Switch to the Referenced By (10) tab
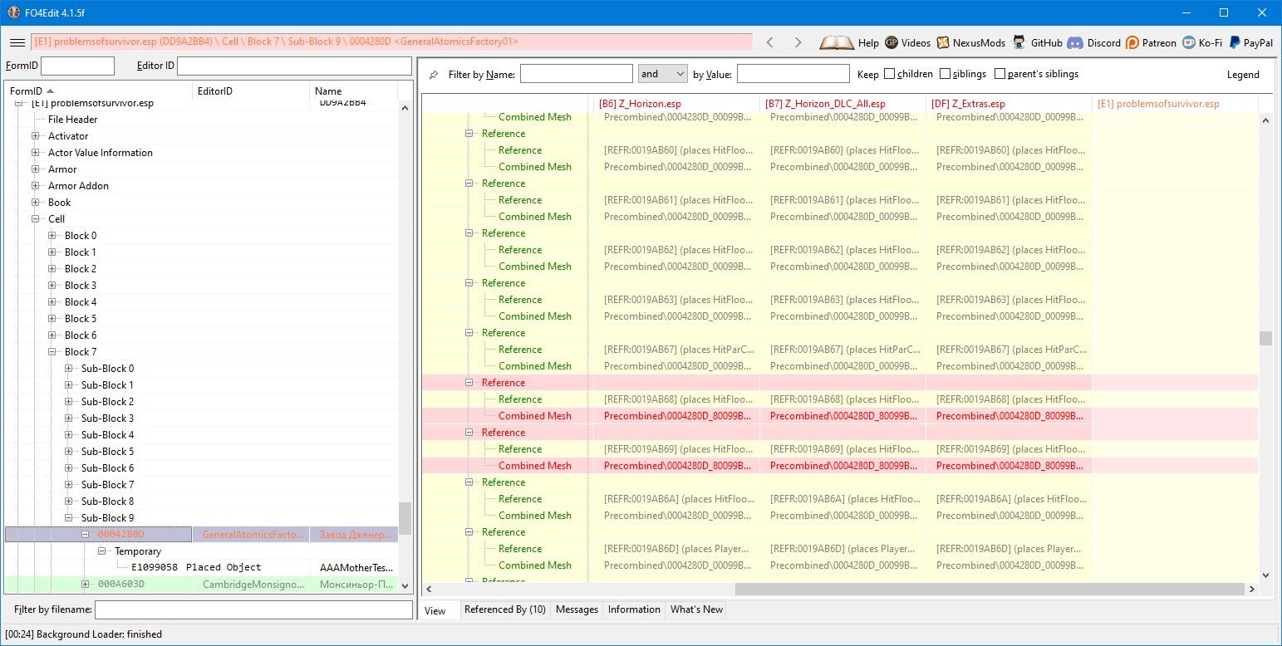Viewport: 1282px width, 646px height. coord(504,609)
